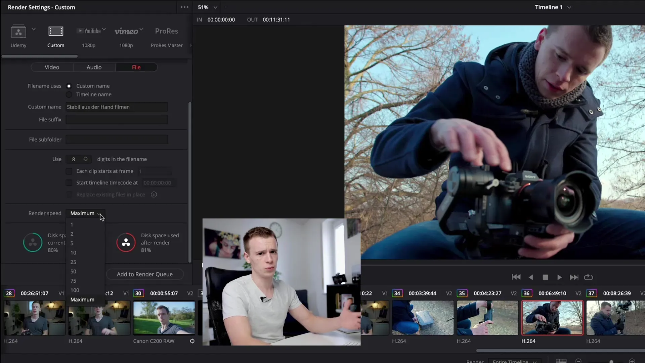Screen dimensions: 645x363
Task: Select clip 37 thumbnail
Action: click(x=615, y=318)
